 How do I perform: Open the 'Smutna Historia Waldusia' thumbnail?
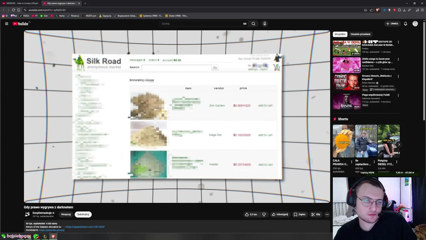[346, 82]
